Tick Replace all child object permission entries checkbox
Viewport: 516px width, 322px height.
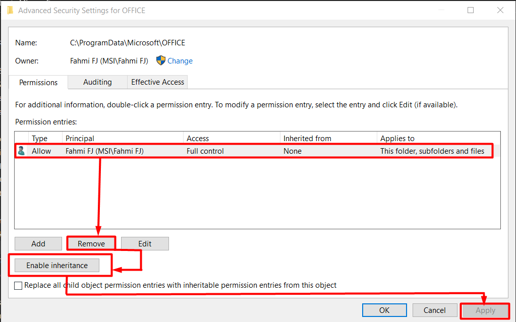(19, 286)
